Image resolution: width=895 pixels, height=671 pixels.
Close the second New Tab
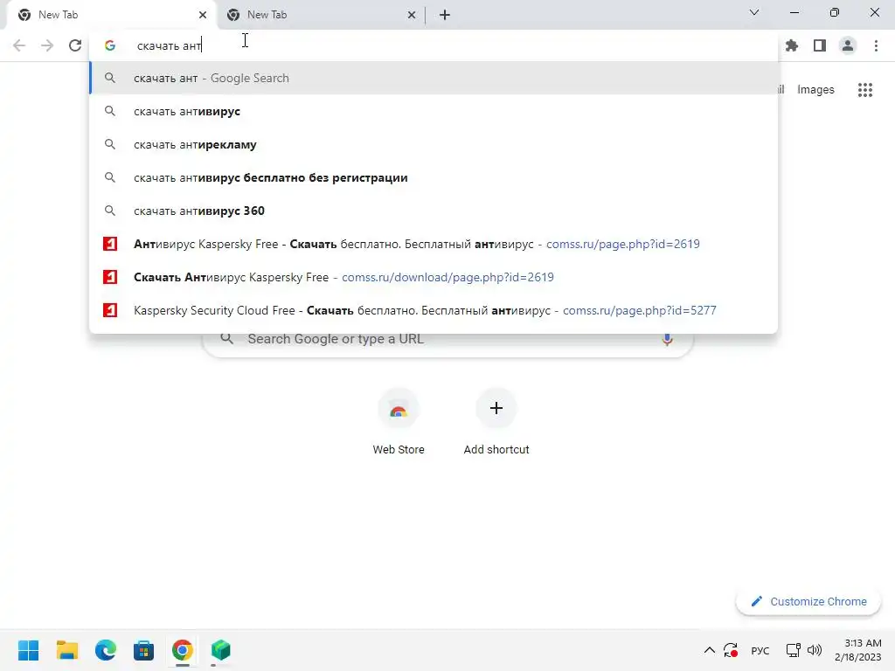point(412,15)
